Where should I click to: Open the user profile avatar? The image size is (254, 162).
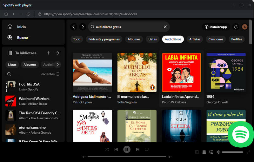pyautogui.click(x=244, y=27)
